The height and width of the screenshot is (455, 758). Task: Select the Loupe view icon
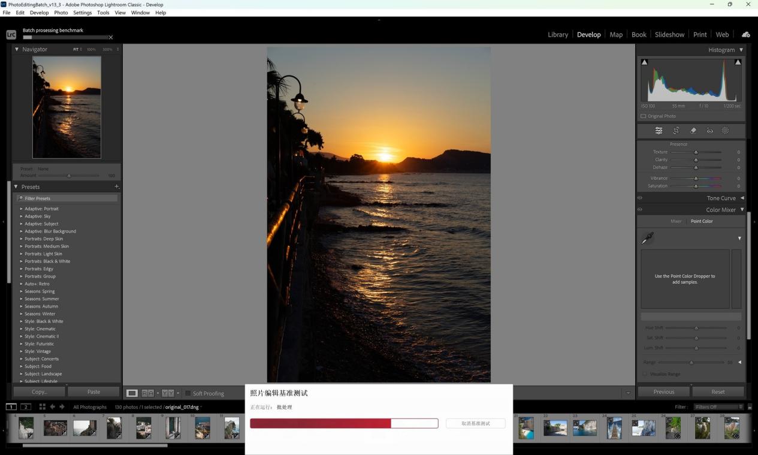click(132, 393)
